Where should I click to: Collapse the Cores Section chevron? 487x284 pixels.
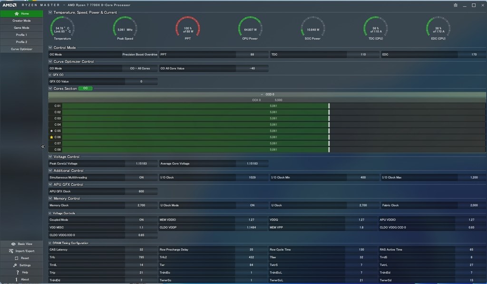click(50, 88)
